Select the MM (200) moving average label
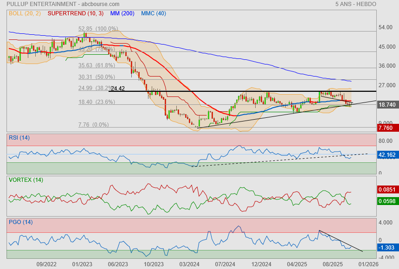Image resolution: width=399 pixels, height=269 pixels. (x=122, y=13)
